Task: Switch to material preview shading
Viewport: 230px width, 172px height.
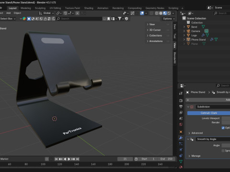Action: pos(165,13)
